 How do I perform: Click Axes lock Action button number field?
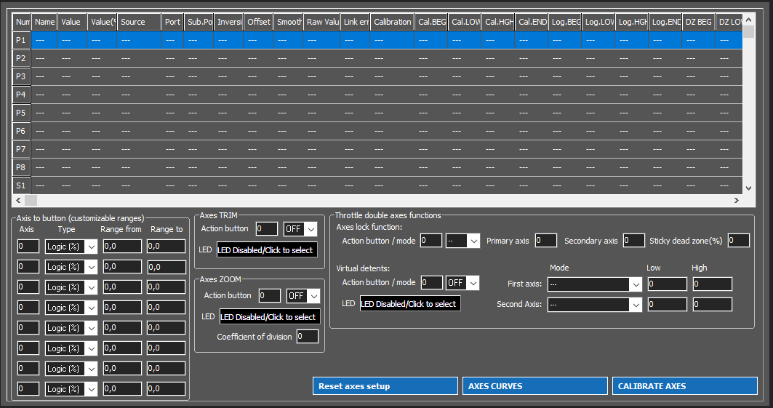coord(431,241)
